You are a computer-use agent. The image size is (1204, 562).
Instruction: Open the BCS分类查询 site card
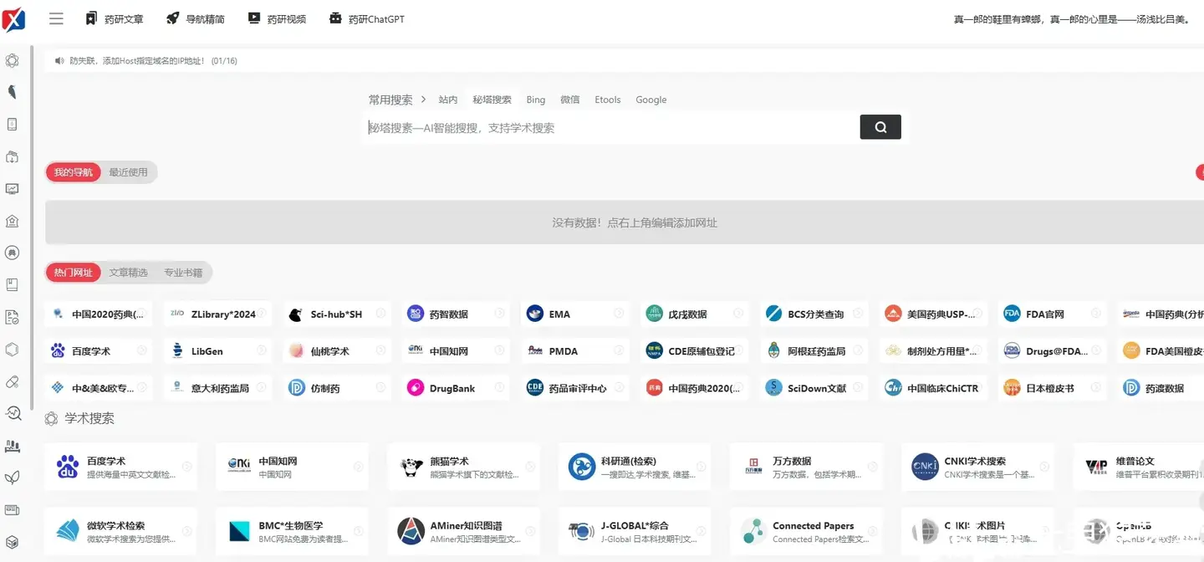pyautogui.click(x=814, y=314)
